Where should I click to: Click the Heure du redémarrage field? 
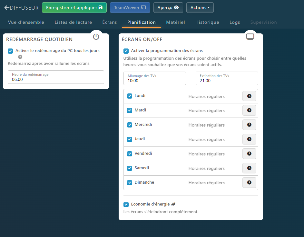point(56,77)
